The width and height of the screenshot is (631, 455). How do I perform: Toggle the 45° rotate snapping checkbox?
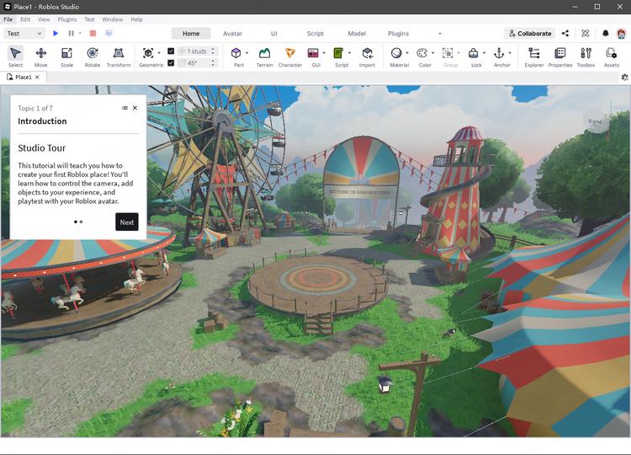coord(171,63)
